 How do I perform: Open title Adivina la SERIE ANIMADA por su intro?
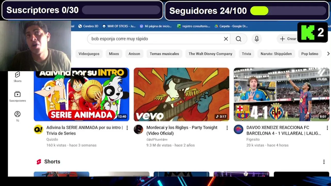click(85, 130)
